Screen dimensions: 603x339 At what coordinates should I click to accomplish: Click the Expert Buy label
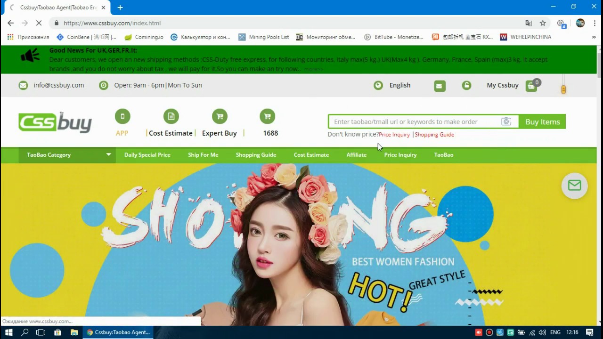(x=220, y=133)
